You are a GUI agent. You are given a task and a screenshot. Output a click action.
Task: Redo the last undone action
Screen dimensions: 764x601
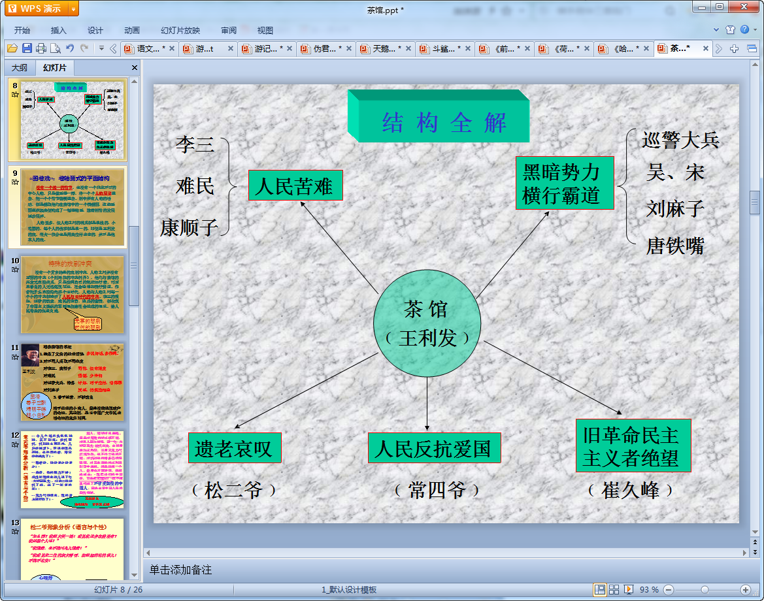(85, 48)
